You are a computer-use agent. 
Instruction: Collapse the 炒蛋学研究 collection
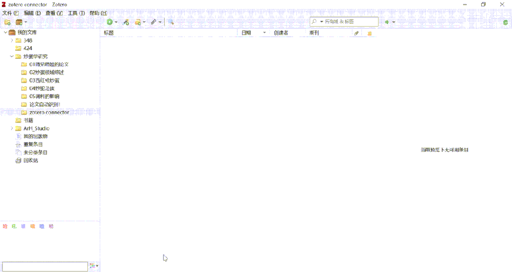(12, 56)
